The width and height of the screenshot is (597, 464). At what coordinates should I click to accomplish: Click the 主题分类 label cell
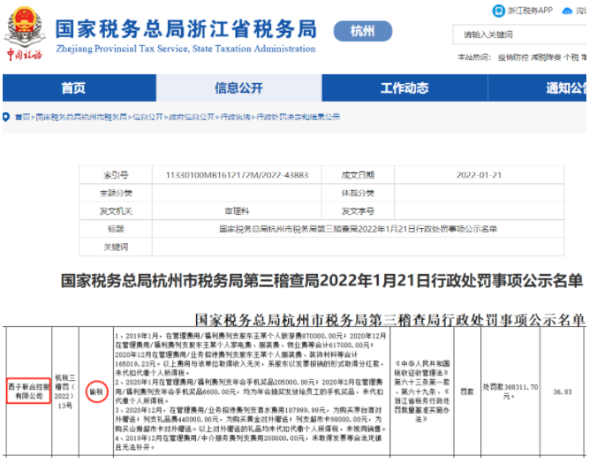point(116,194)
